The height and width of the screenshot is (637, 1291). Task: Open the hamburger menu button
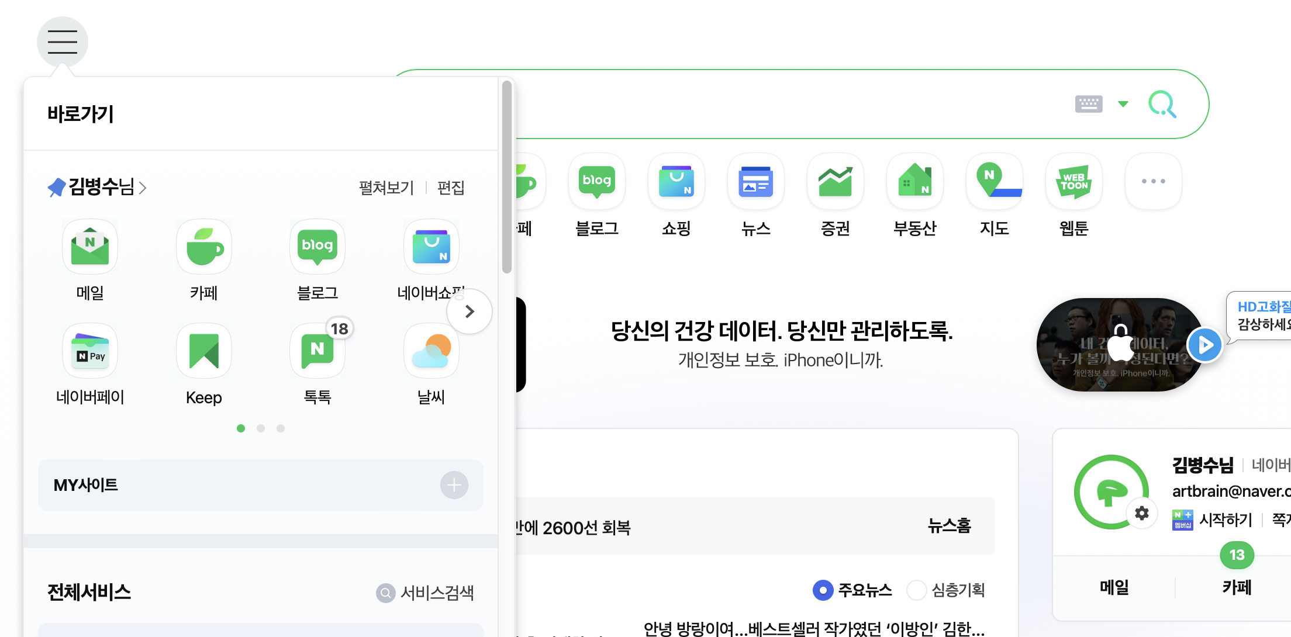point(62,42)
